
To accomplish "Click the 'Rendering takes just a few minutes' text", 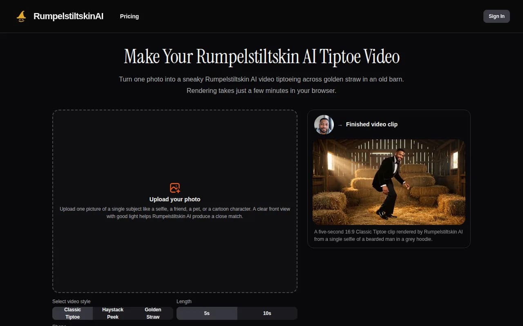I will click(x=261, y=90).
